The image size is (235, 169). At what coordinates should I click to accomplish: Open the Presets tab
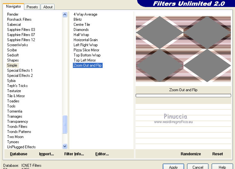(x=32, y=7)
